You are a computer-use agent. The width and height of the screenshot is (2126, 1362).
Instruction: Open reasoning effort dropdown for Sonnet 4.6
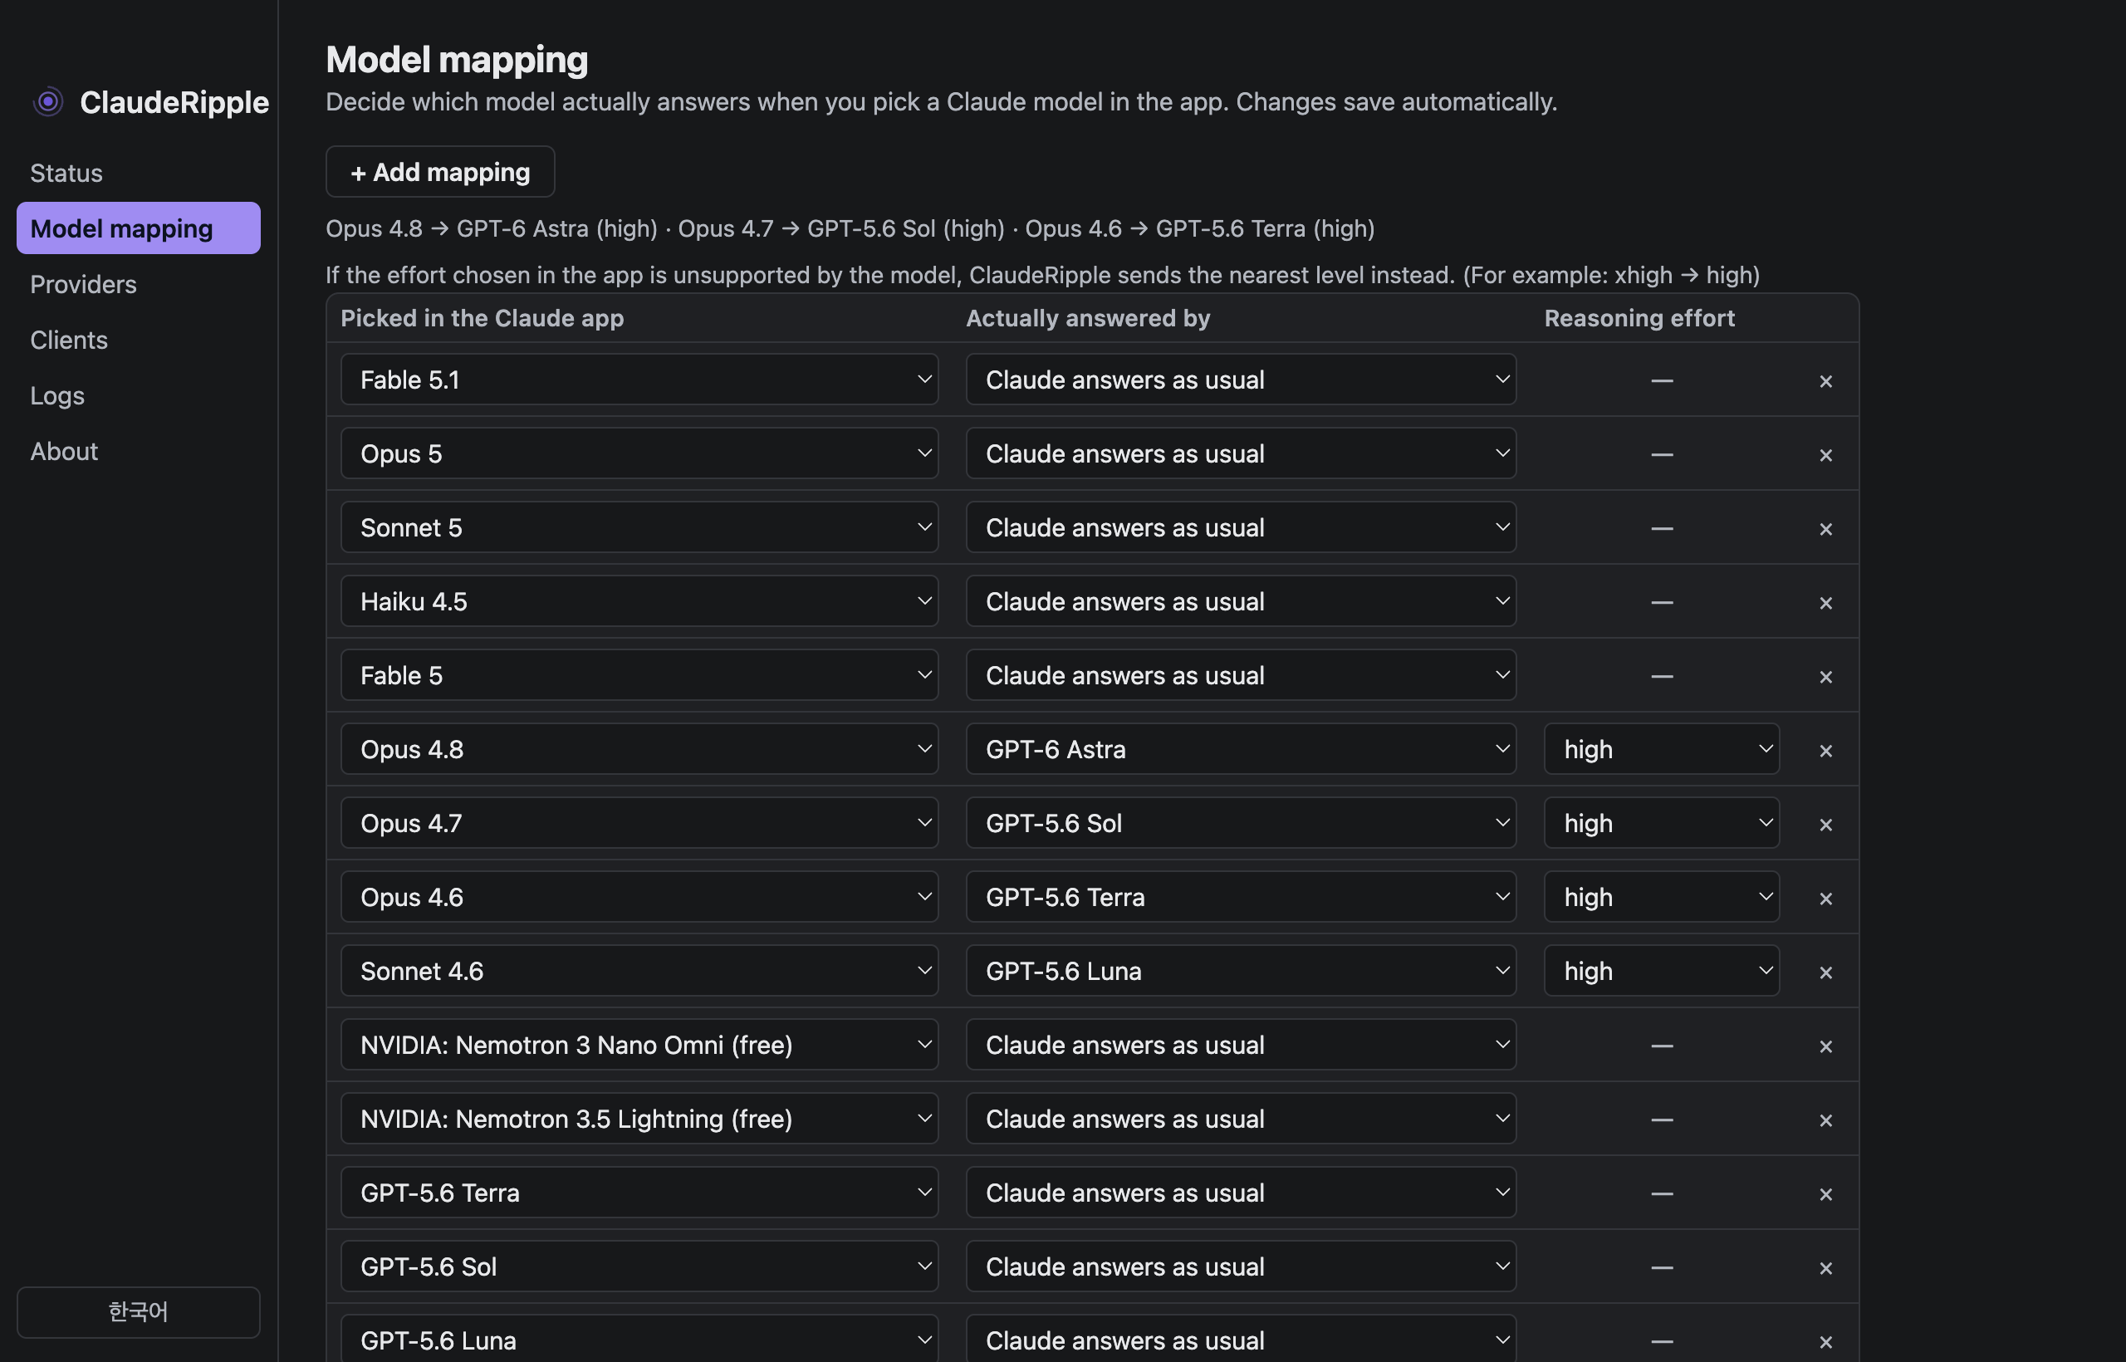(x=1662, y=970)
